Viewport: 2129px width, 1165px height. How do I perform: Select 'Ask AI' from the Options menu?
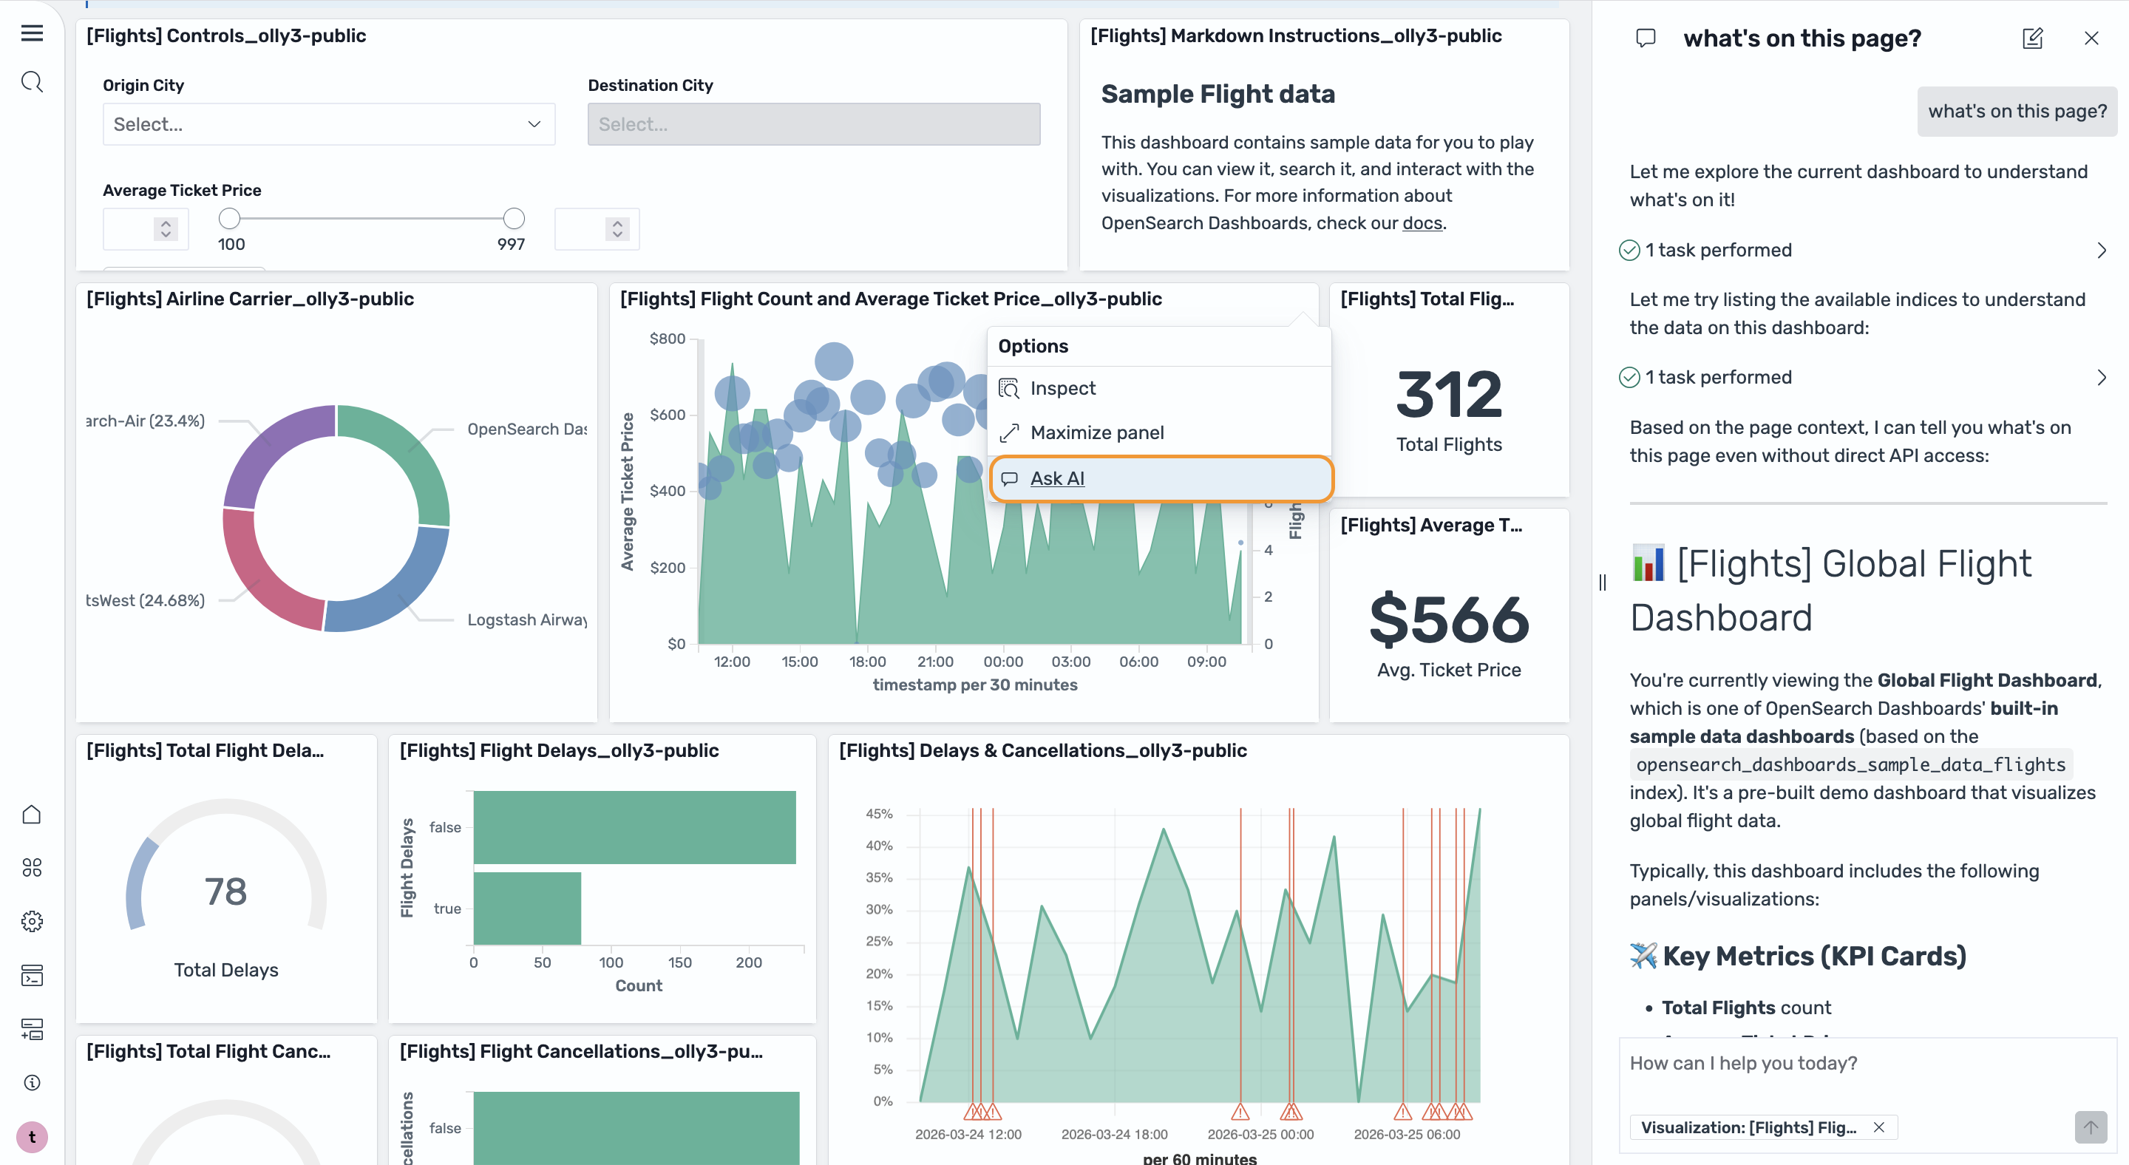pos(1058,478)
